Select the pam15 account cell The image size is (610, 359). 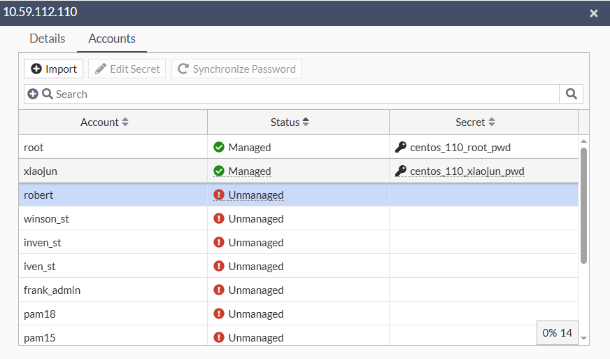113,336
